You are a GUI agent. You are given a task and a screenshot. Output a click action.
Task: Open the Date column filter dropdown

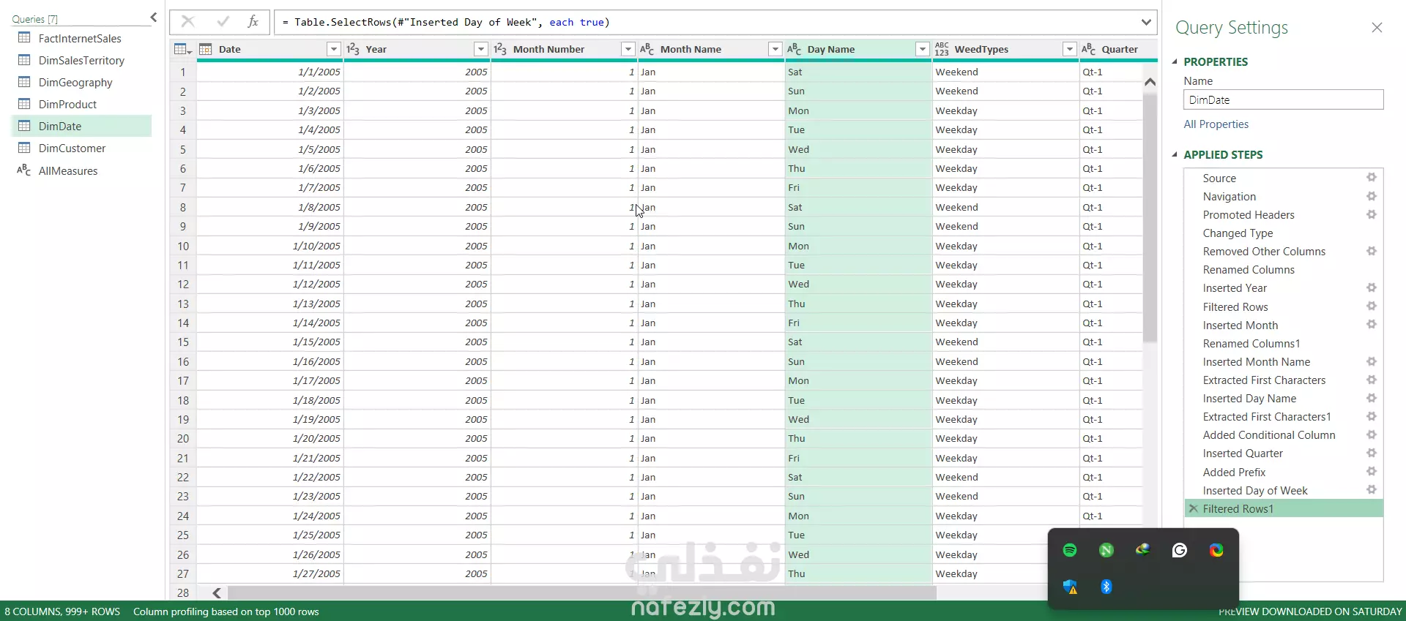(334, 49)
